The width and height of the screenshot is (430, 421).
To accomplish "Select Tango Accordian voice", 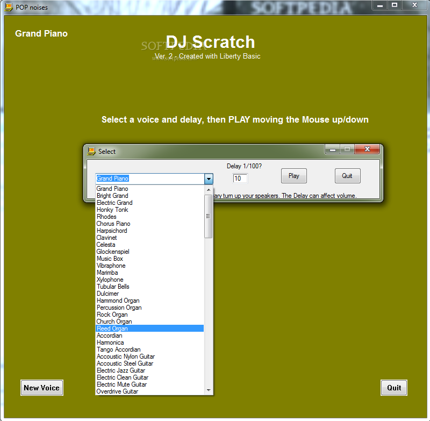I will tap(150, 349).
